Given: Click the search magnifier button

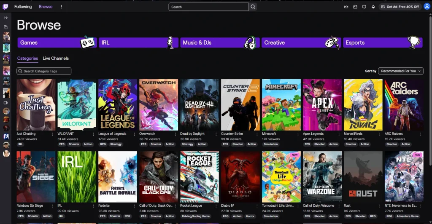Looking at the screenshot, I should [253, 7].
